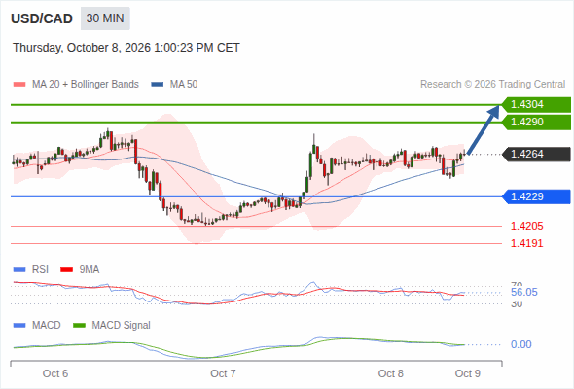
Task: Click the MACD legend label
Action: (x=46, y=326)
